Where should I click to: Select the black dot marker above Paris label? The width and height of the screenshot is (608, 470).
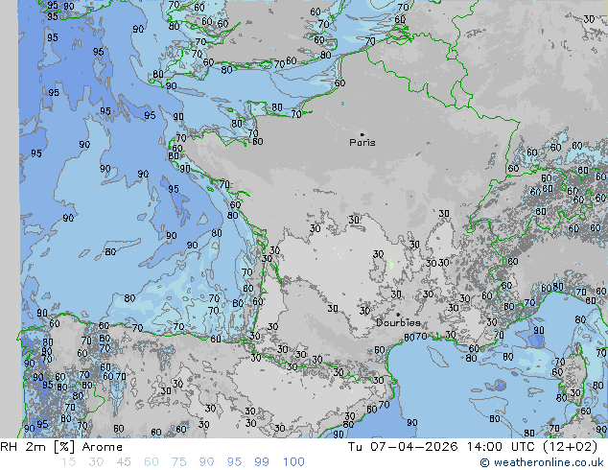coord(362,134)
